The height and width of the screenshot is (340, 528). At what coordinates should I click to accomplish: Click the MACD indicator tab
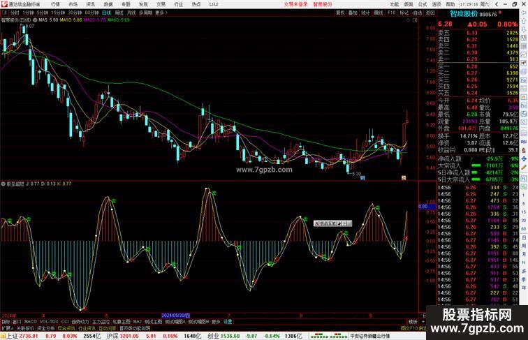30,322
